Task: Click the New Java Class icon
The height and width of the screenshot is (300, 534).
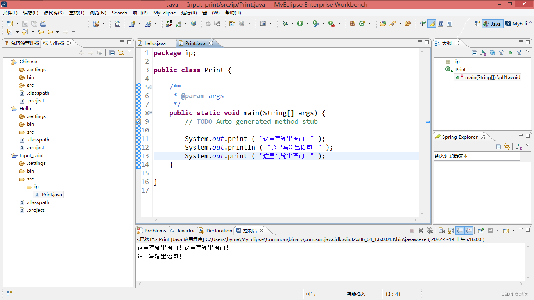Action: coord(362,23)
